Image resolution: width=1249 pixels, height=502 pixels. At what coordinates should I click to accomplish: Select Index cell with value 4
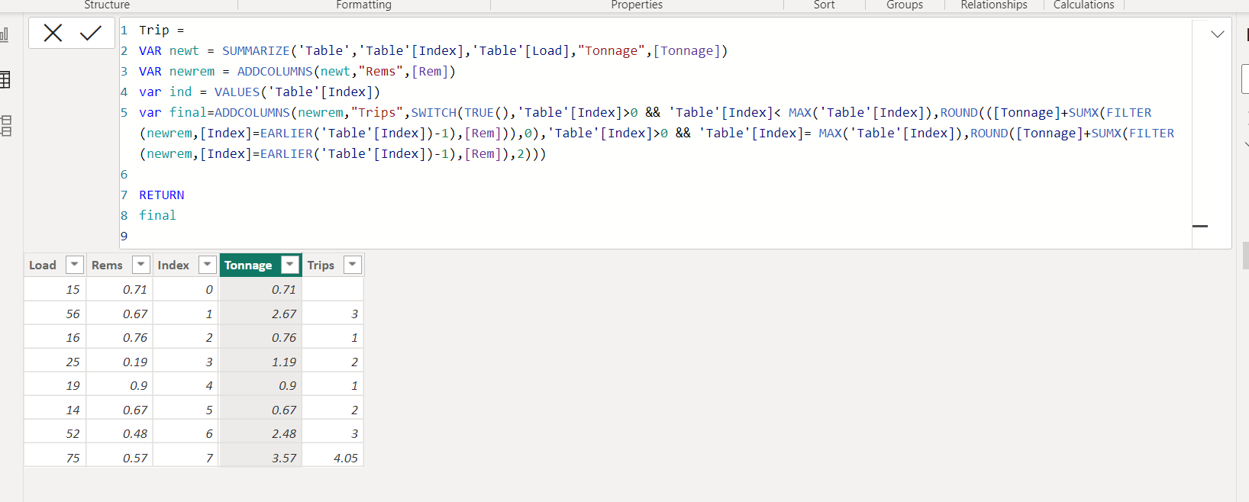[x=186, y=385]
